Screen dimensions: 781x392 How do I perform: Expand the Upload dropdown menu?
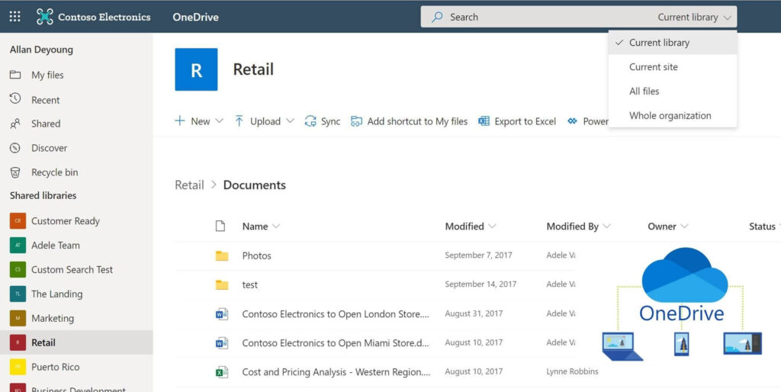[264, 121]
